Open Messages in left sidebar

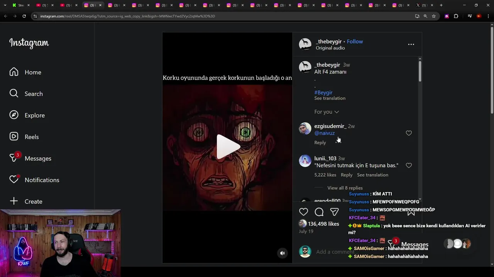click(30, 158)
